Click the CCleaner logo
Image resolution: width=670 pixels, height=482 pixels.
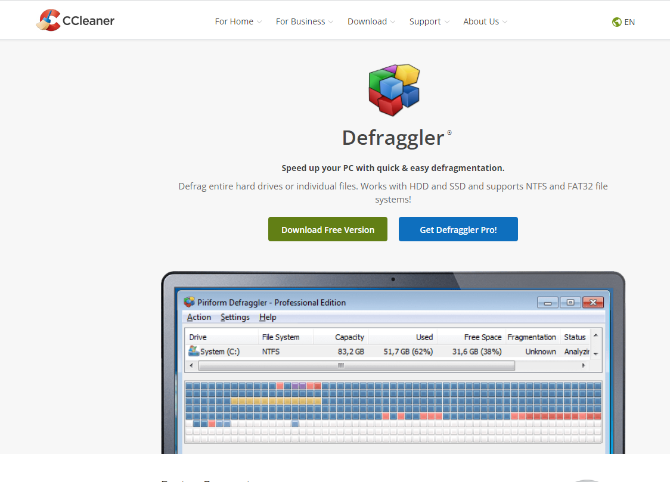[x=75, y=20]
